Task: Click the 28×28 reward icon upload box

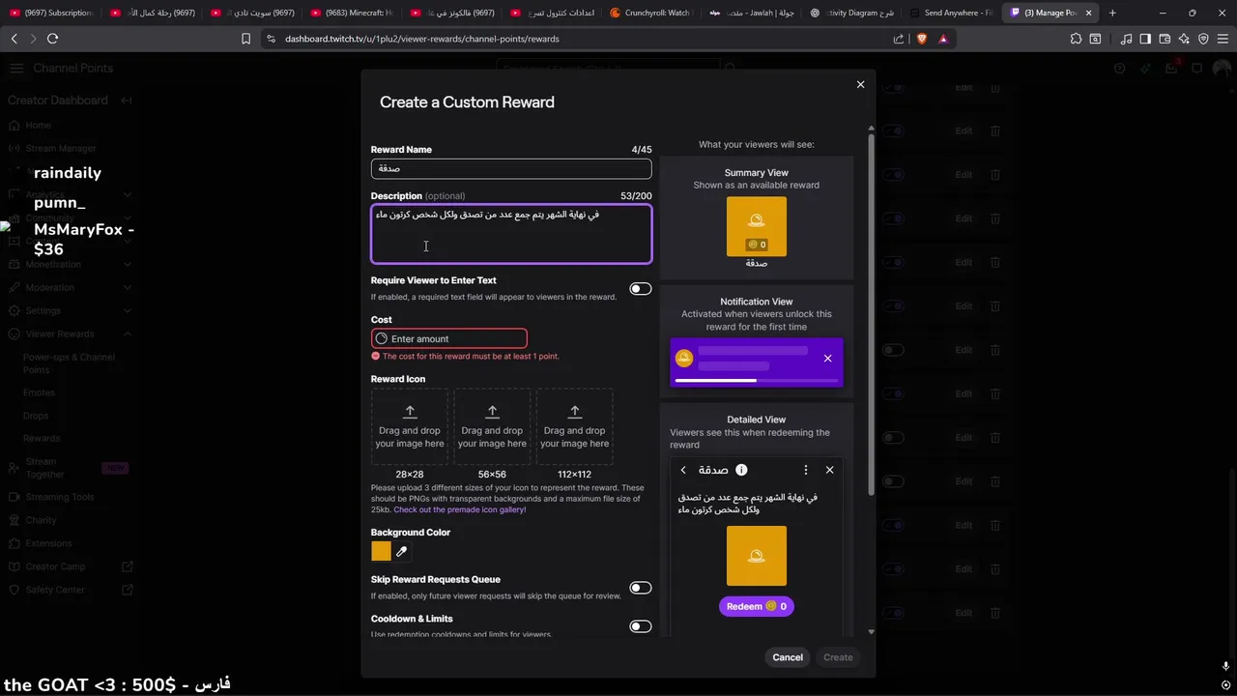Action: [410, 426]
